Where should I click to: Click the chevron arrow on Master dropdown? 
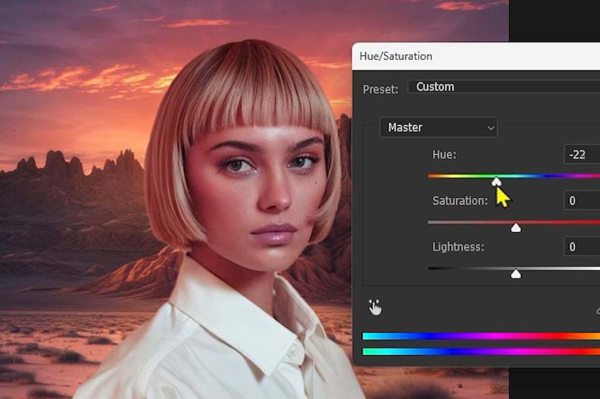(x=490, y=128)
